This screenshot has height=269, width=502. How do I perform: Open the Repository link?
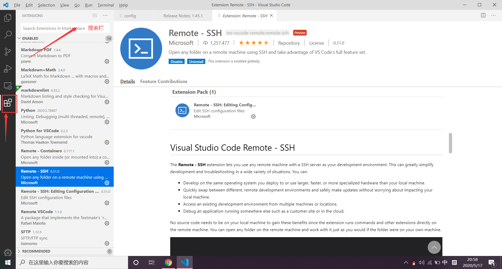(289, 43)
